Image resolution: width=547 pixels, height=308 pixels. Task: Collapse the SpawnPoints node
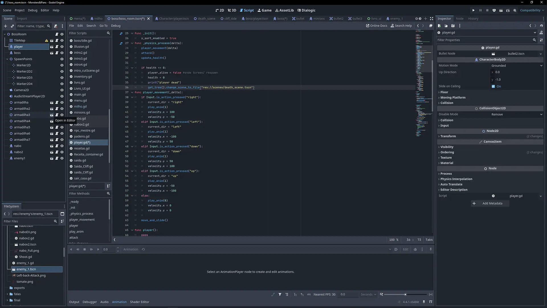(x=7, y=59)
